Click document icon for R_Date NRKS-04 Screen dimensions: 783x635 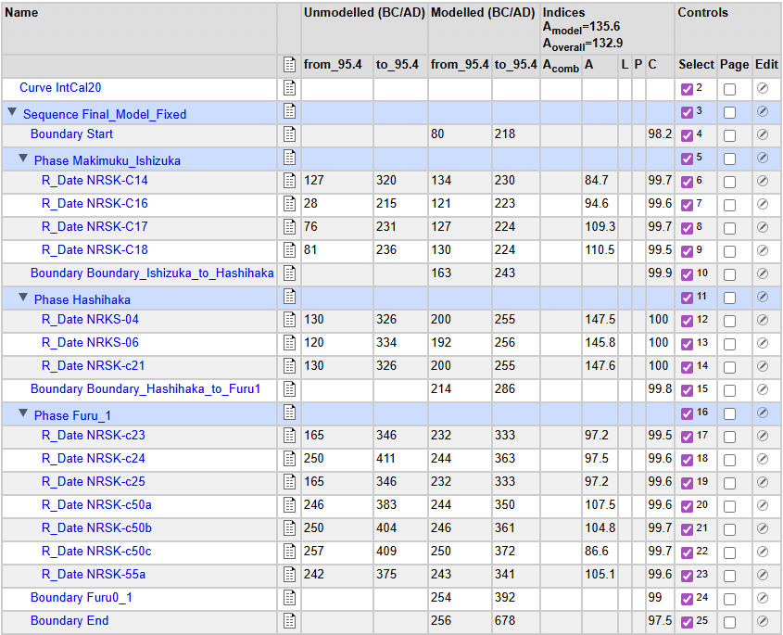pyautogui.click(x=289, y=320)
